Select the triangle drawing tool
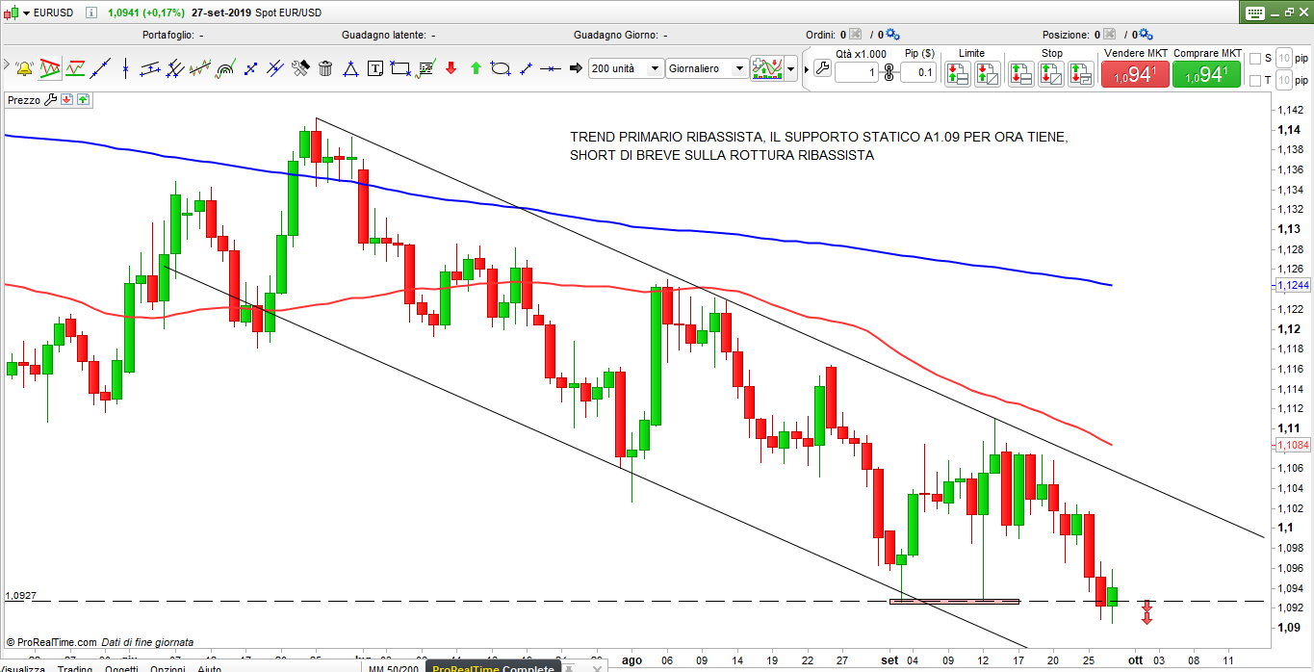 (350, 68)
